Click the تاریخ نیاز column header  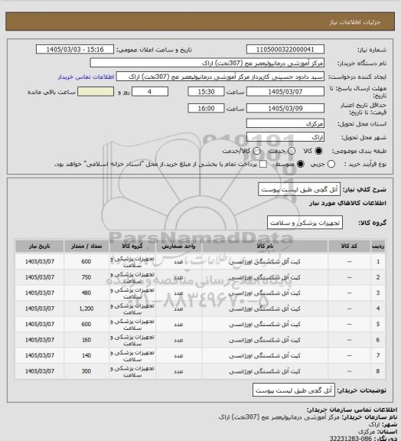tap(40, 246)
